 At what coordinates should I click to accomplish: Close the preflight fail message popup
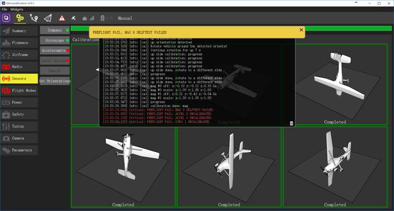point(301,30)
